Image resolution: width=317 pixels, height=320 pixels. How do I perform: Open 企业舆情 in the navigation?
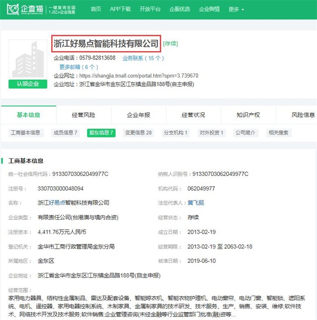209,9
